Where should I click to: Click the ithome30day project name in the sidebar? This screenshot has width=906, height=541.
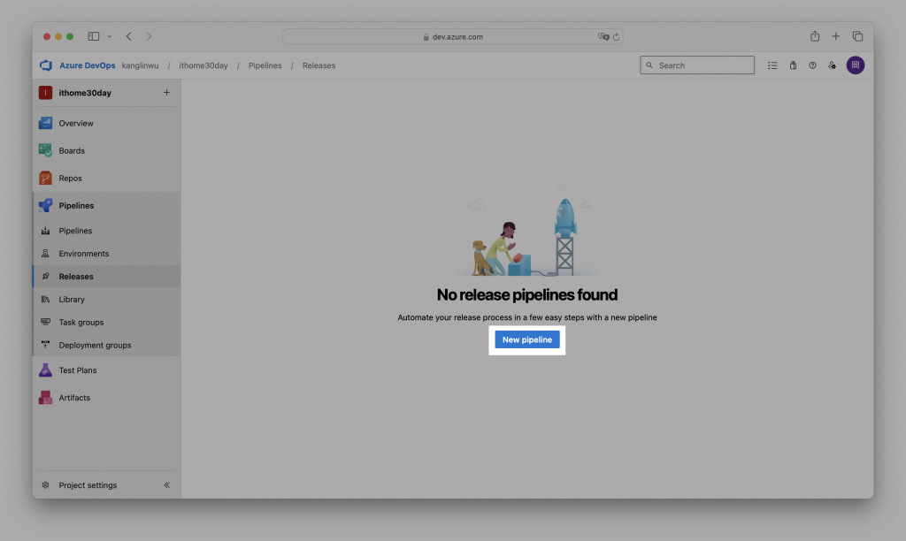(x=85, y=93)
